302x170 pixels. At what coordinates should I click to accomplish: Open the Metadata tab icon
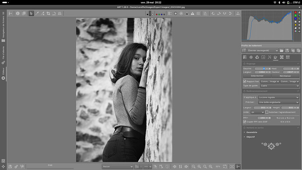288,57
